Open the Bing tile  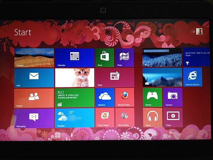point(162,58)
